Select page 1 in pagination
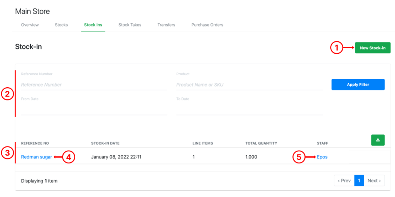This screenshot has height=197, width=395. pyautogui.click(x=359, y=180)
